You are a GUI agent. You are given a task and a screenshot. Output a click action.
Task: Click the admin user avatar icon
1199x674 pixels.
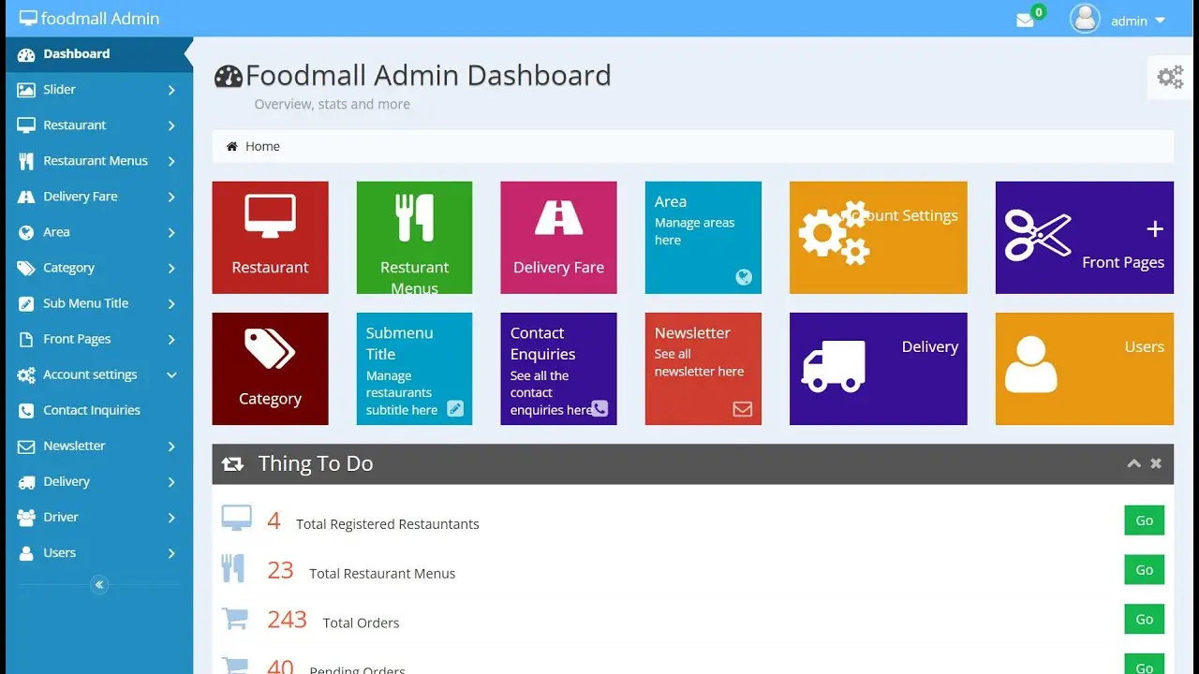point(1085,19)
